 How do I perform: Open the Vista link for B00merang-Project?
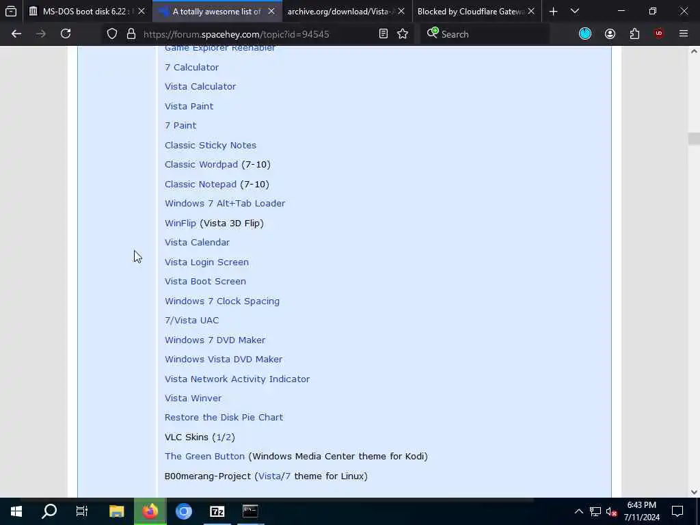coord(269,476)
